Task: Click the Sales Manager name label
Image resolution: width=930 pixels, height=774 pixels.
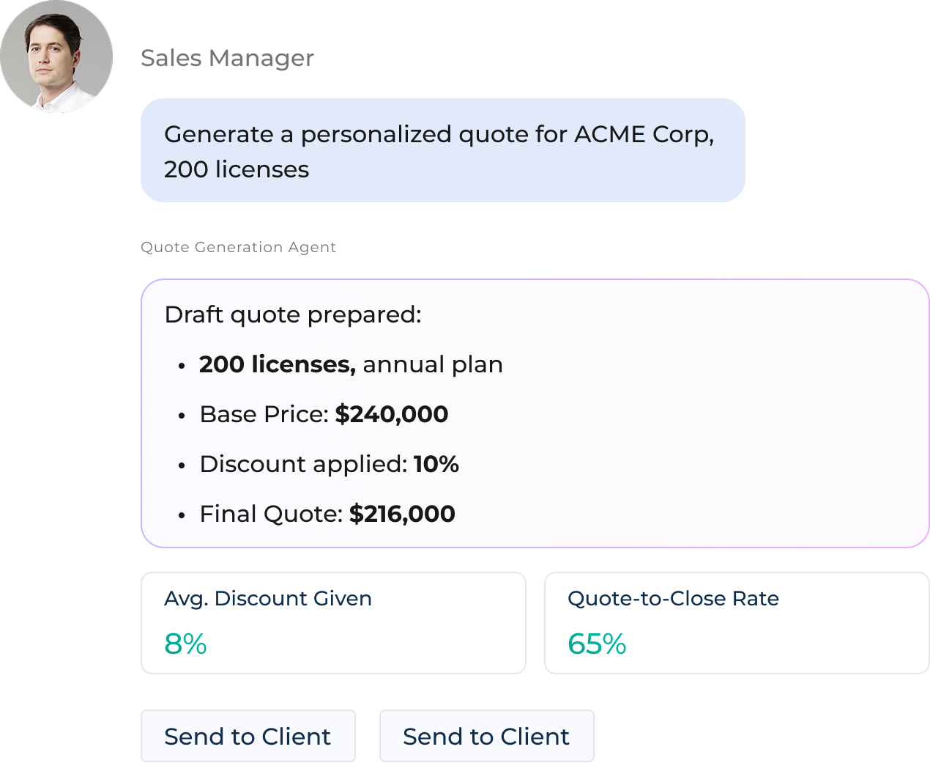Action: [227, 58]
